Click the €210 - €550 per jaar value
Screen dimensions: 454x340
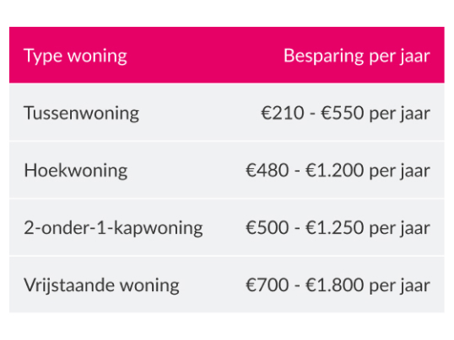345,113
